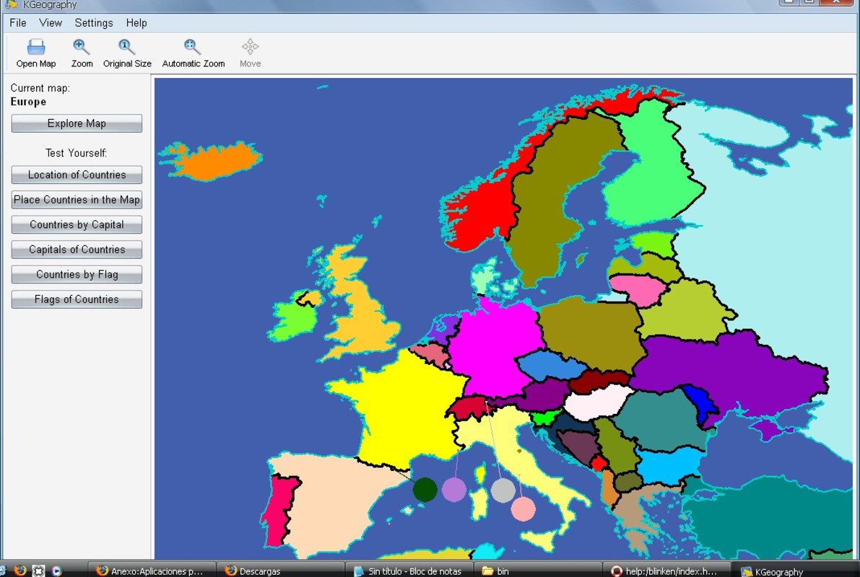Click the KGeography taskbar button
This screenshot has width=860, height=577.
(795, 570)
